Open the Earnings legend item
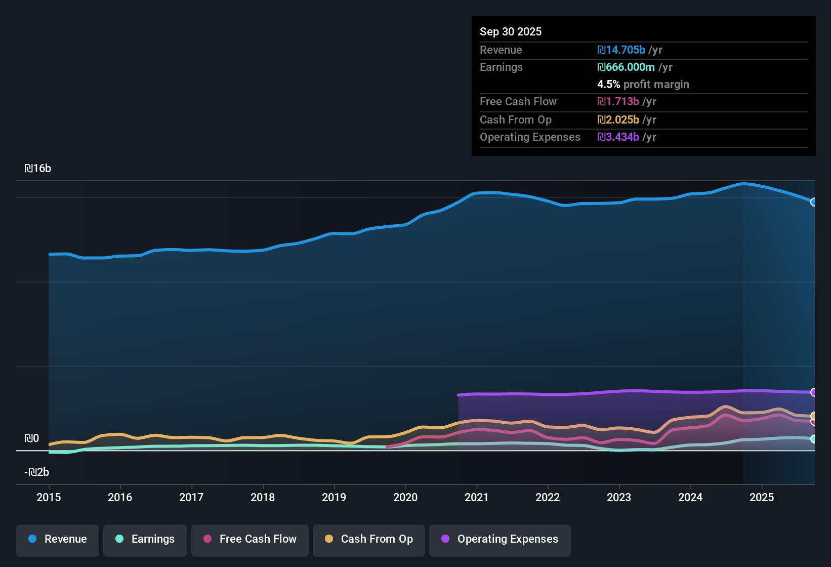Image resolution: width=831 pixels, height=567 pixels. 145,539
